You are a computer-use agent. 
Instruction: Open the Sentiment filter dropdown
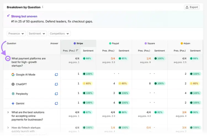tap(37, 33)
